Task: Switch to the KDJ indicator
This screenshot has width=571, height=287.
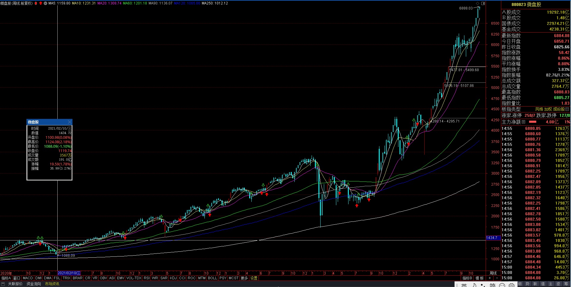Action: [173, 278]
